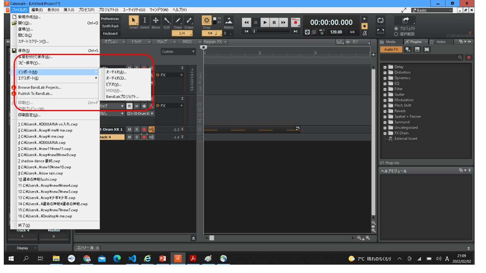Select the プロジェクト radio button
The height and width of the screenshot is (273, 486).
click(396, 28)
